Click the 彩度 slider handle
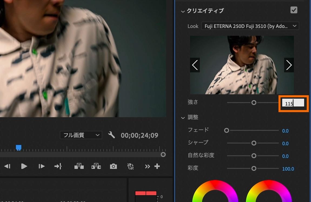This screenshot has width=311, height=202. [254, 168]
